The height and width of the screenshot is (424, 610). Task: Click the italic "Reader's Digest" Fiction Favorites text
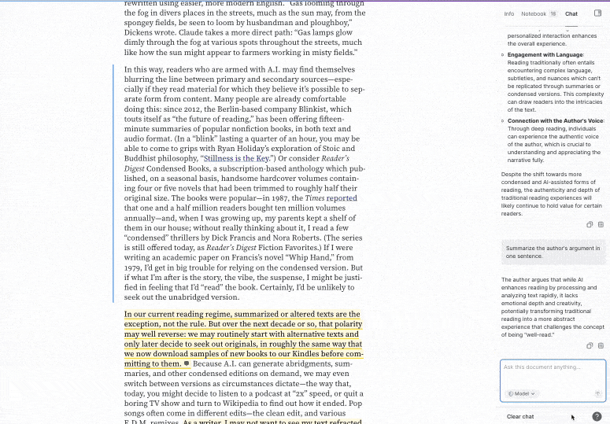coord(231,248)
